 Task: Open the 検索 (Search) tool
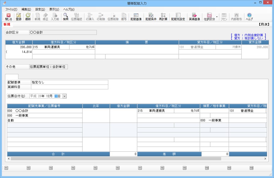(66, 17)
